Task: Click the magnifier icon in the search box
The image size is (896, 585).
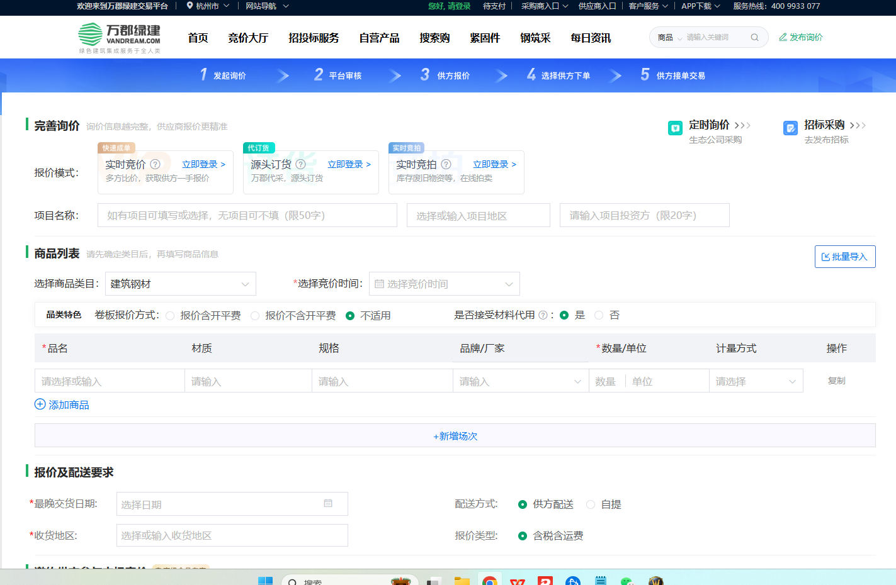Action: (x=754, y=38)
